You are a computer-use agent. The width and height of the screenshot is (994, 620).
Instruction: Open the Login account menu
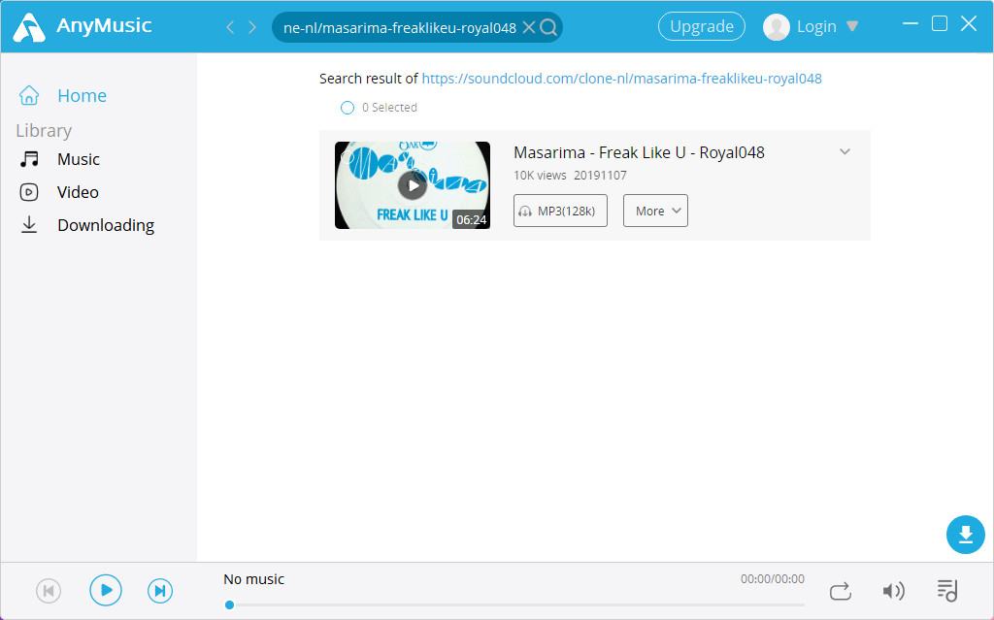coord(815,26)
